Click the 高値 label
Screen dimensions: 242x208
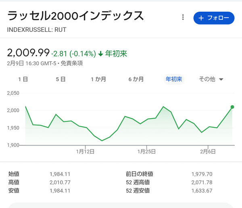(14, 182)
